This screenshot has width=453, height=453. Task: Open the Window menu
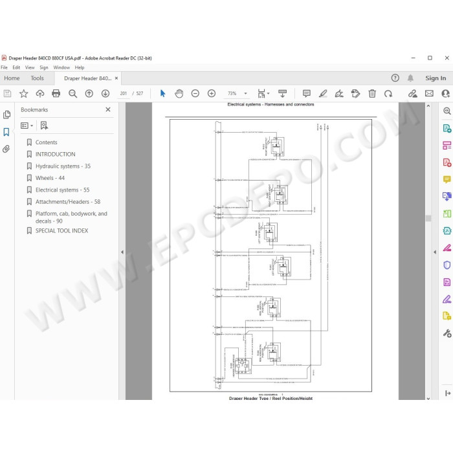[x=61, y=67]
